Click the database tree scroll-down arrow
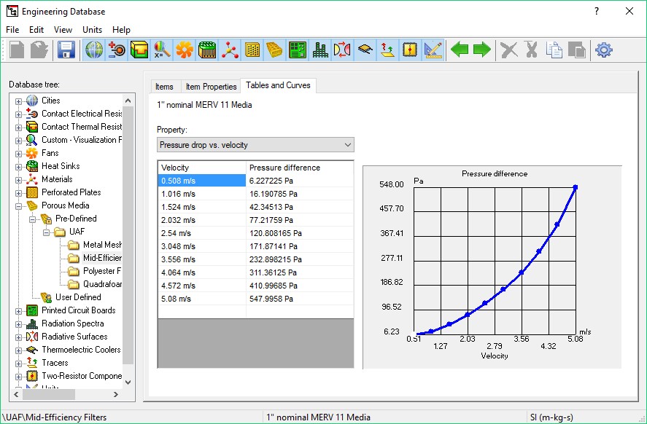This screenshot has height=424, width=647. coord(128,382)
